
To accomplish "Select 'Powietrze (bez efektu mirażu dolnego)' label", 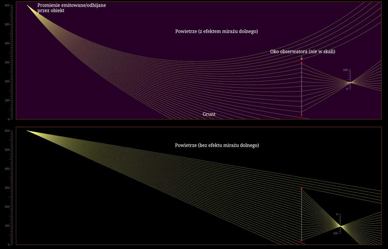I will point(217,145).
